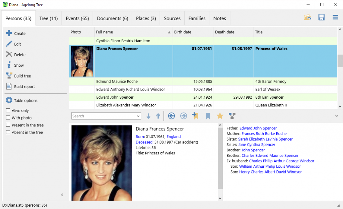Click the persons table vertical scrollbar thumb

point(340,61)
